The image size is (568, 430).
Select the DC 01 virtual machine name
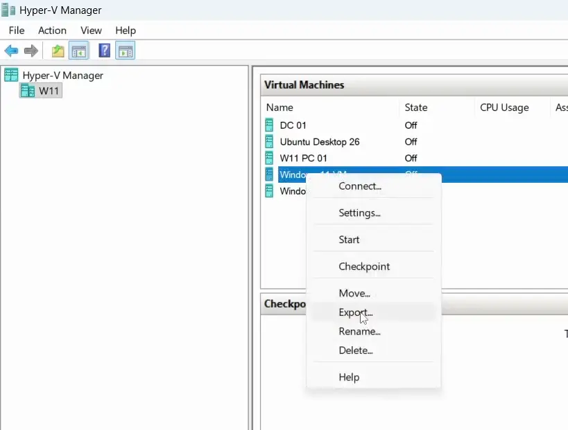(293, 125)
